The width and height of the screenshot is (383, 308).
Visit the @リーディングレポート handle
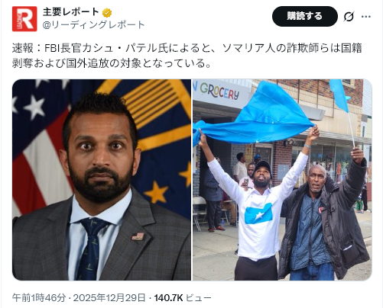93,25
